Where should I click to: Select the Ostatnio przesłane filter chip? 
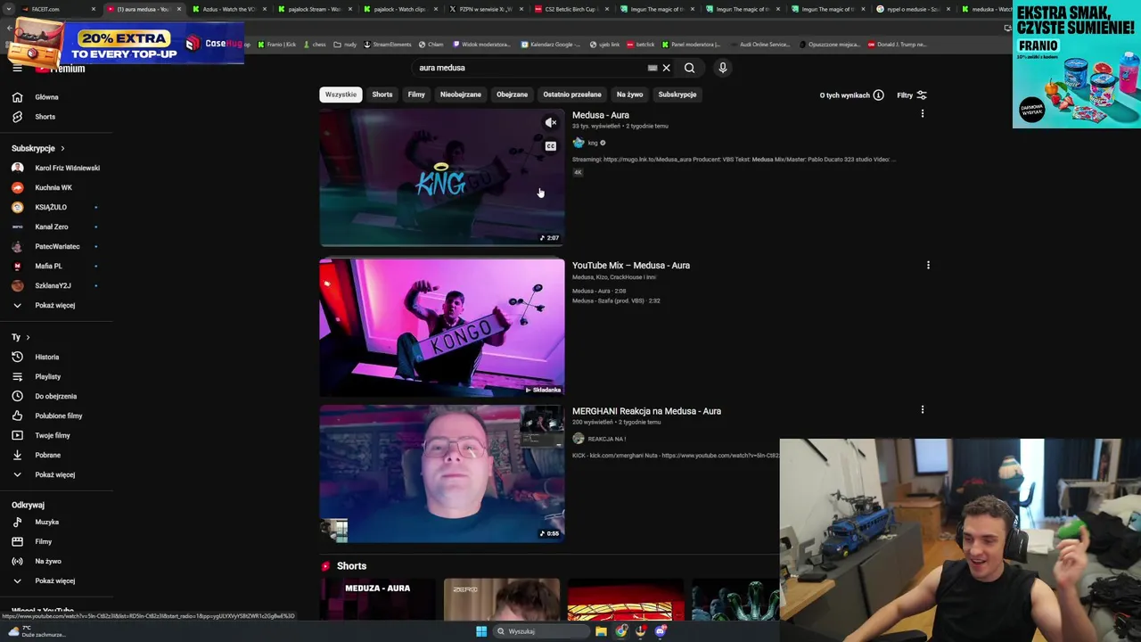[572, 95]
